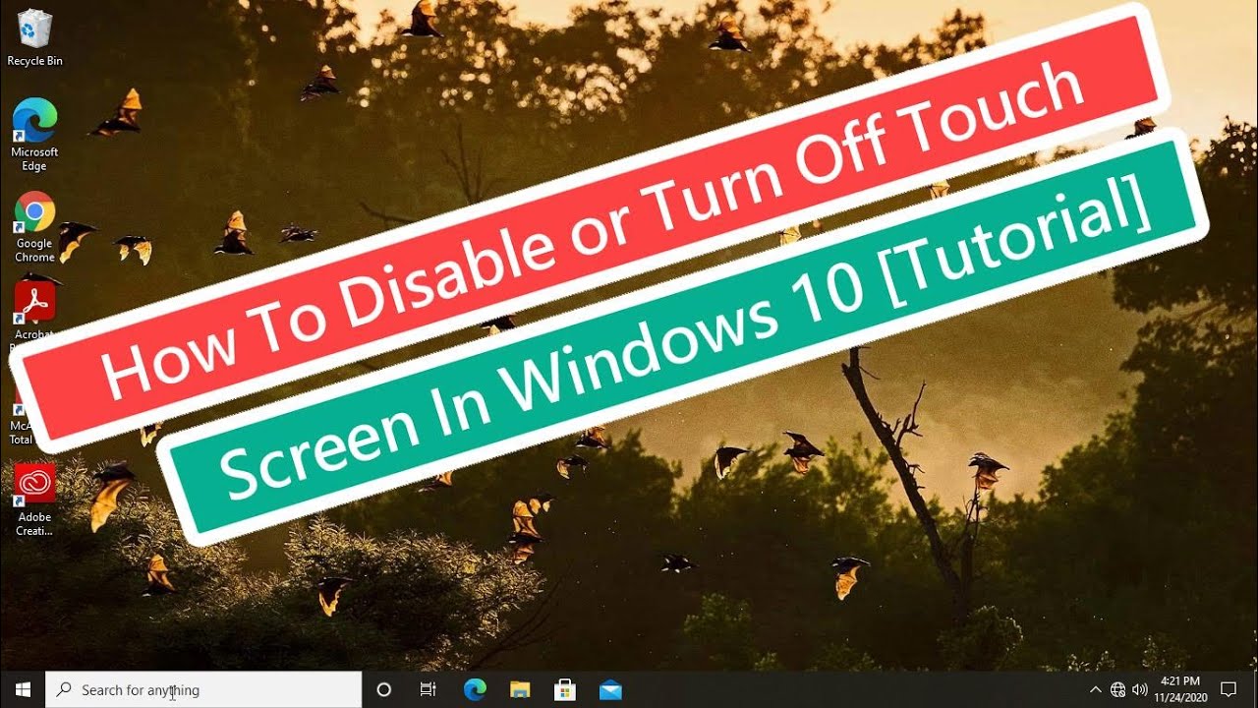Open File Explorer from the taskbar
This screenshot has height=708, width=1258.
(x=520, y=689)
